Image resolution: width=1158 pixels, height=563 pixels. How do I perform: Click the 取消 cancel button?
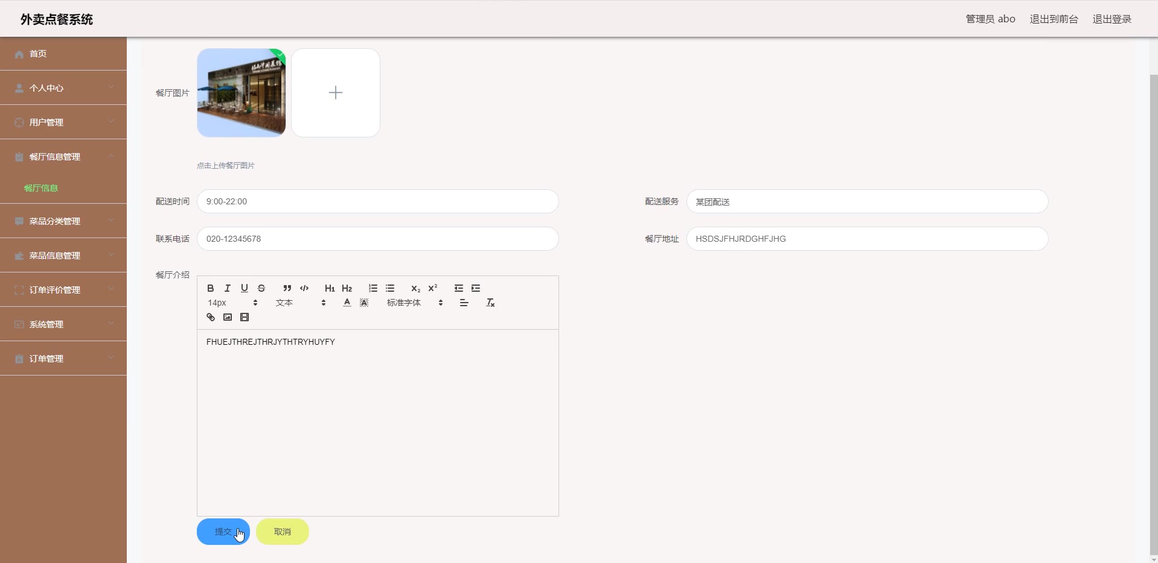tap(283, 532)
